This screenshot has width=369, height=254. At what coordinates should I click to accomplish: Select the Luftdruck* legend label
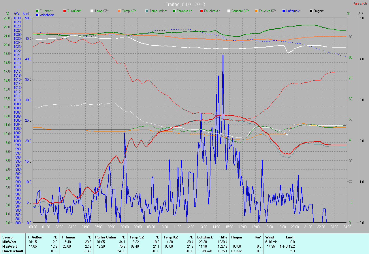(x=293, y=11)
